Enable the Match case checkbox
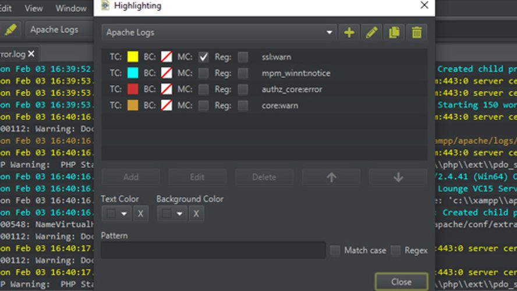Image resolution: width=517 pixels, height=291 pixels. 335,250
